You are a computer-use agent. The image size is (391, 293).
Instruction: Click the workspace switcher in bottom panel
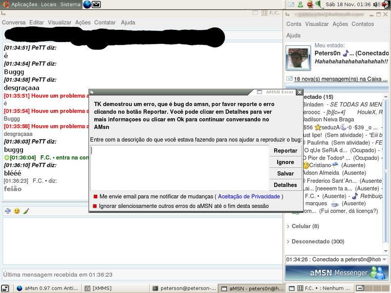(372, 288)
